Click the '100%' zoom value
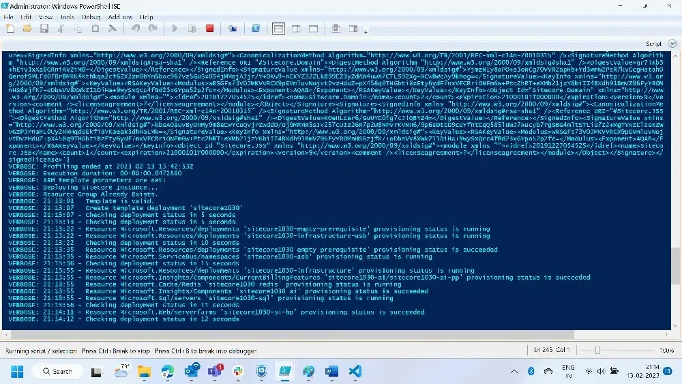682x384 pixels. (666, 350)
